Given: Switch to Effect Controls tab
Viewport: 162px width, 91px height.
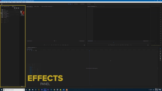Looking at the screenshot, I should (x=36, y=6).
